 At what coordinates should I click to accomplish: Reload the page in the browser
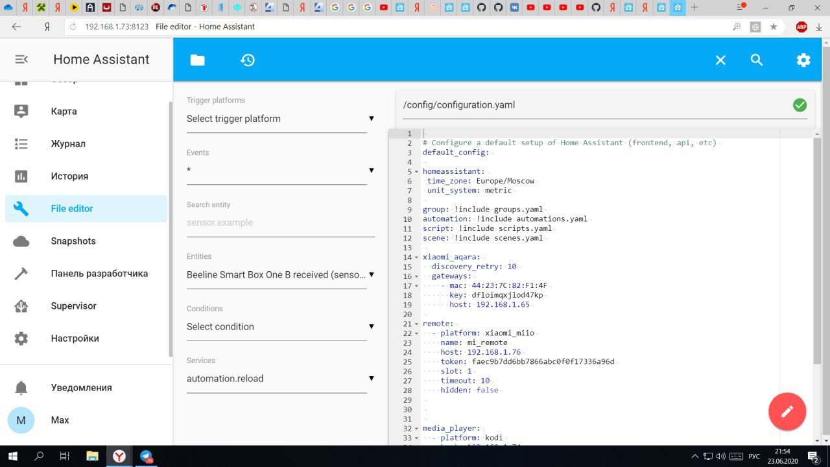(x=73, y=27)
